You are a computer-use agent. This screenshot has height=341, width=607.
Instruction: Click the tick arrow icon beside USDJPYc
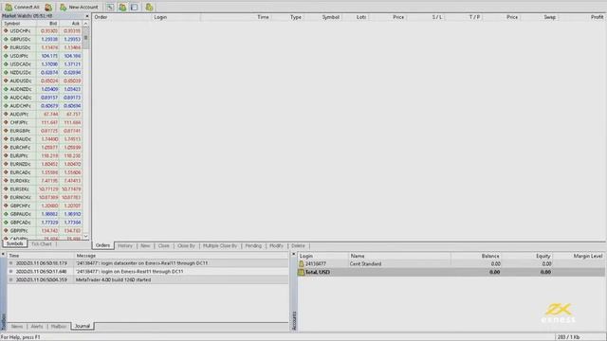6,56
